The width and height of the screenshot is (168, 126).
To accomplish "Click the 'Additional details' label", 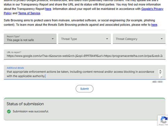I will coord(15,68).
